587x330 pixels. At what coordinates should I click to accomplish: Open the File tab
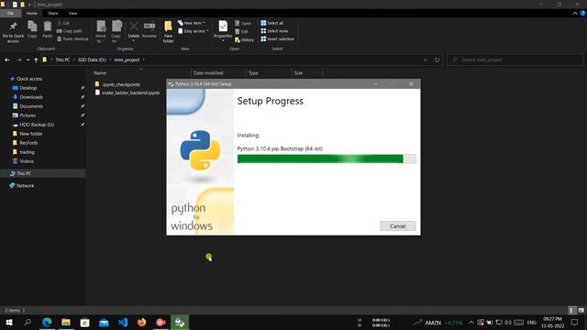10,13
